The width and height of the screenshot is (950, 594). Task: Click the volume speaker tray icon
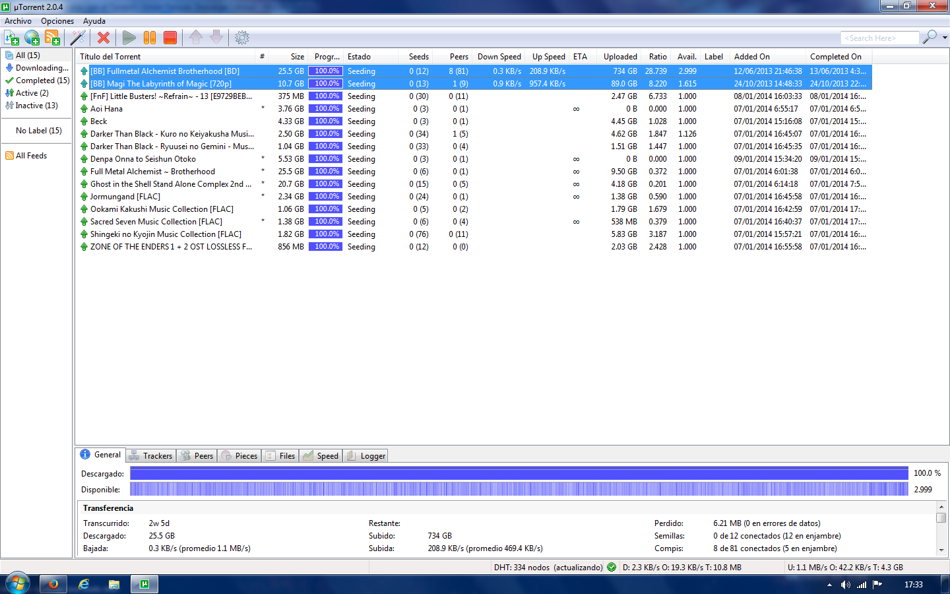846,585
